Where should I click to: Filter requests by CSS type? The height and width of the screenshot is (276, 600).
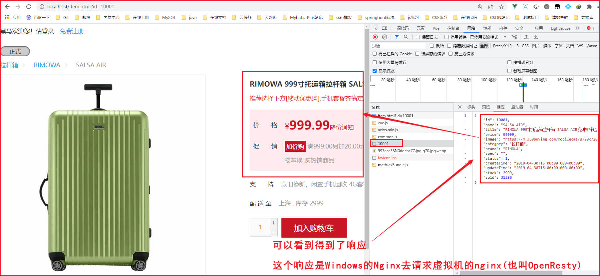525,46
